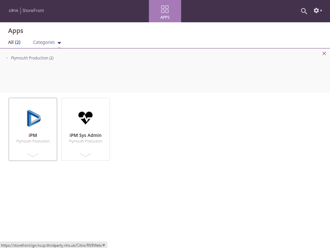Click Plymouth Production label under iPM
Screen dimensions: 330x248
coord(33,141)
